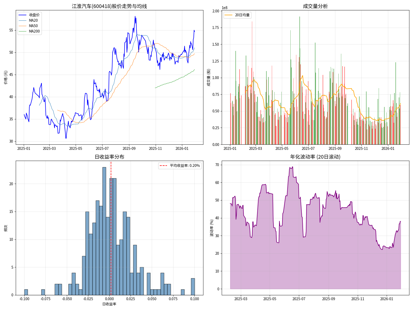This screenshot has width=413, height=310.
Task: Click the 频次 y-axis label
Action: coord(6,228)
